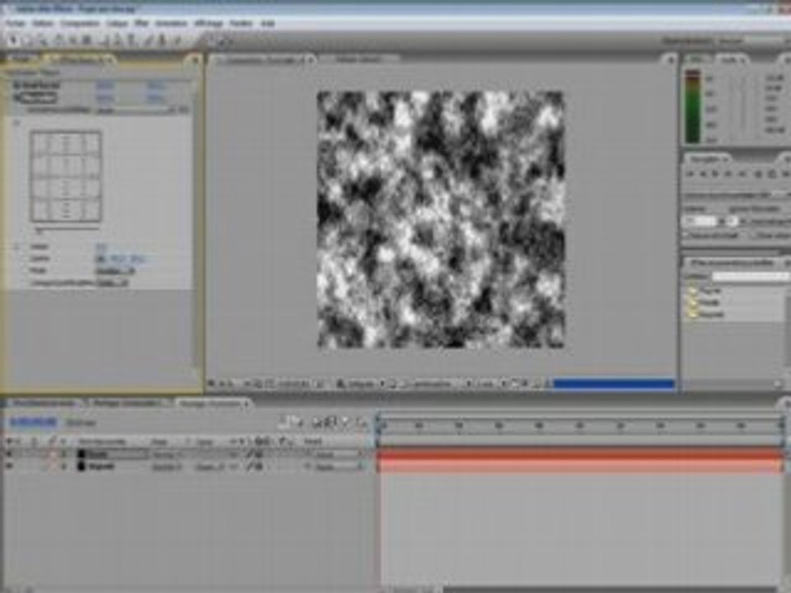Switch to the Project panel tab
This screenshot has height=593, width=791.
[x=21, y=60]
